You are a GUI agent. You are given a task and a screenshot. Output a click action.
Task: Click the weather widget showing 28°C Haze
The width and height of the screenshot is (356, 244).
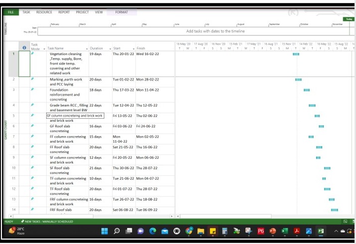(17, 231)
